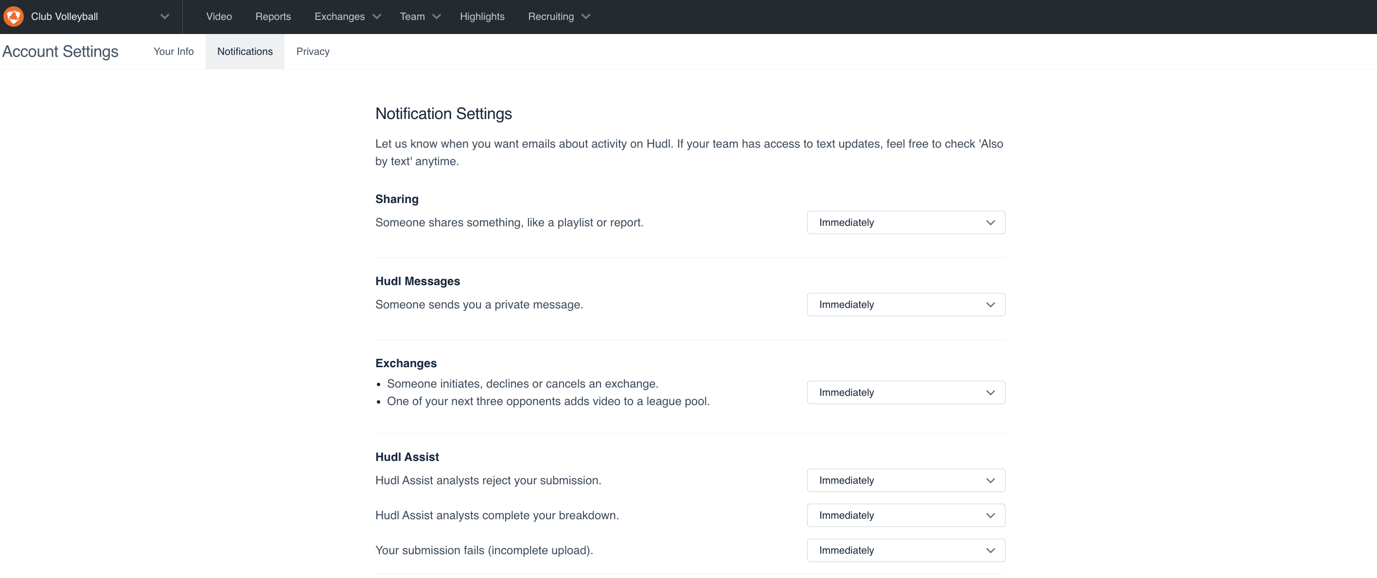Screen dimensions: 1377x578
Task: Click the chevron beside the Team menu
Action: point(437,17)
